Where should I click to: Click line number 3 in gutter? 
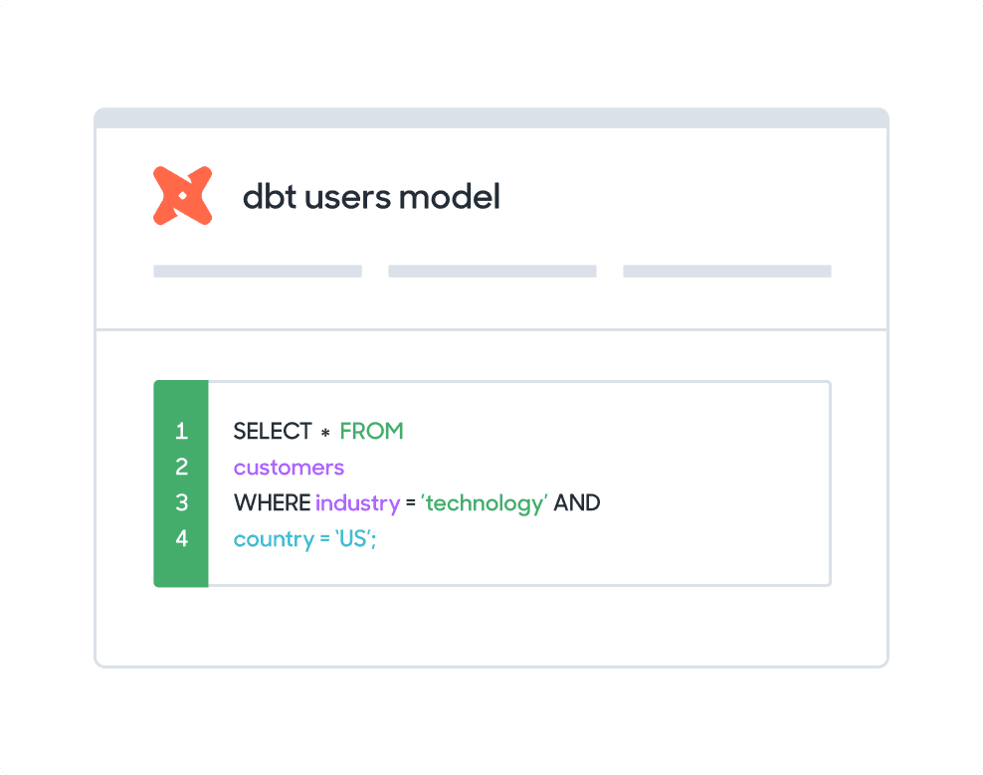pos(181,502)
